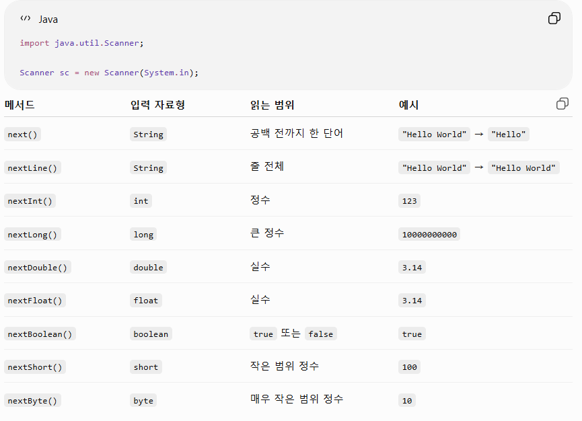Click the example value 10000000000
582x421 pixels.
(x=429, y=235)
